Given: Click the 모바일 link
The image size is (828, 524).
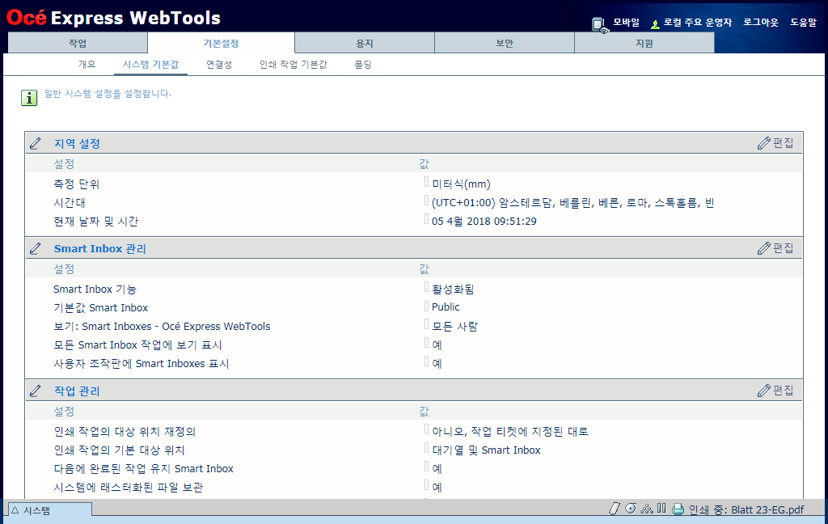Looking at the screenshot, I should click(627, 22).
